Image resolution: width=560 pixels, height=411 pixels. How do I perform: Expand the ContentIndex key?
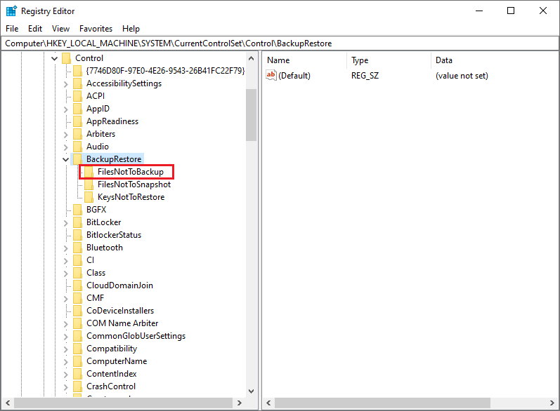pyautogui.click(x=66, y=375)
